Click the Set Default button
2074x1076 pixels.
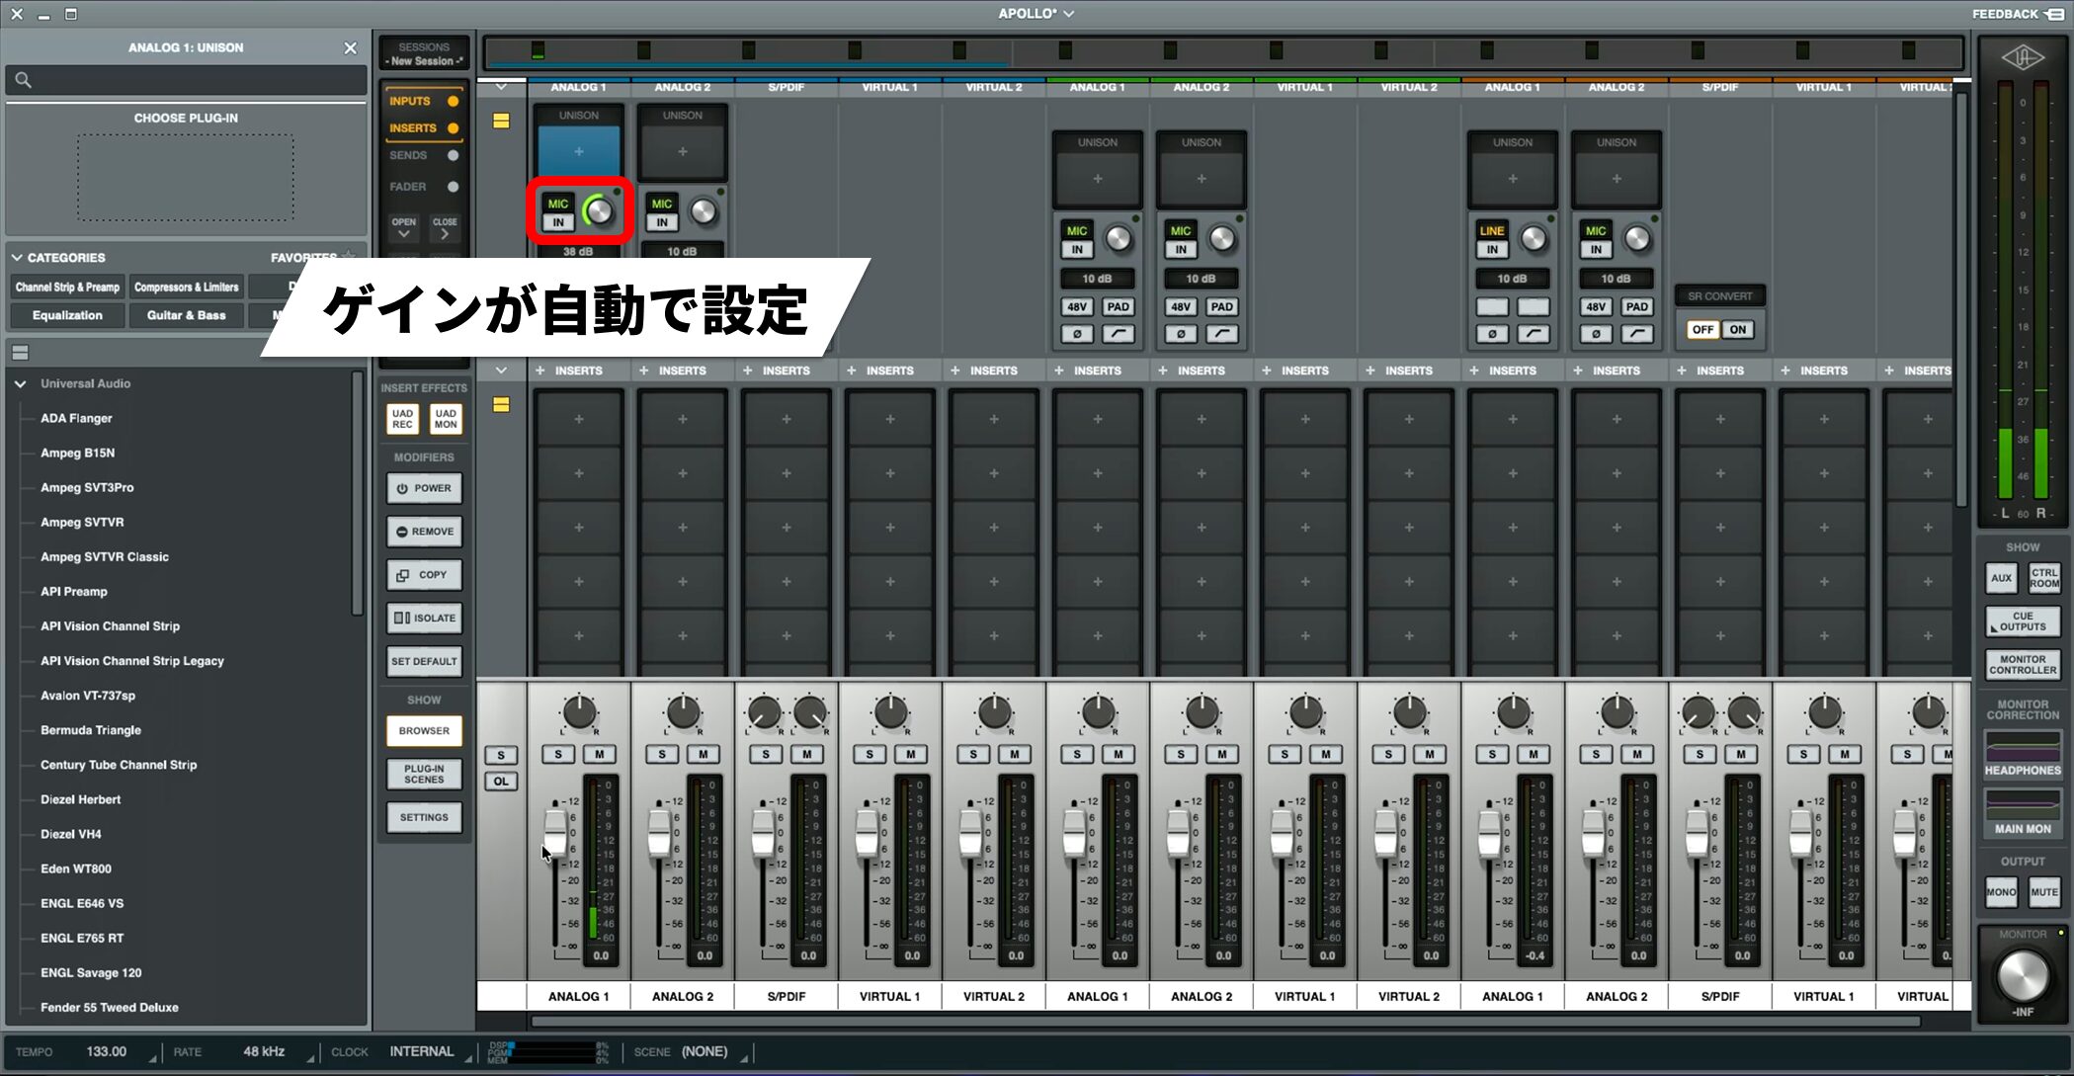click(x=424, y=662)
